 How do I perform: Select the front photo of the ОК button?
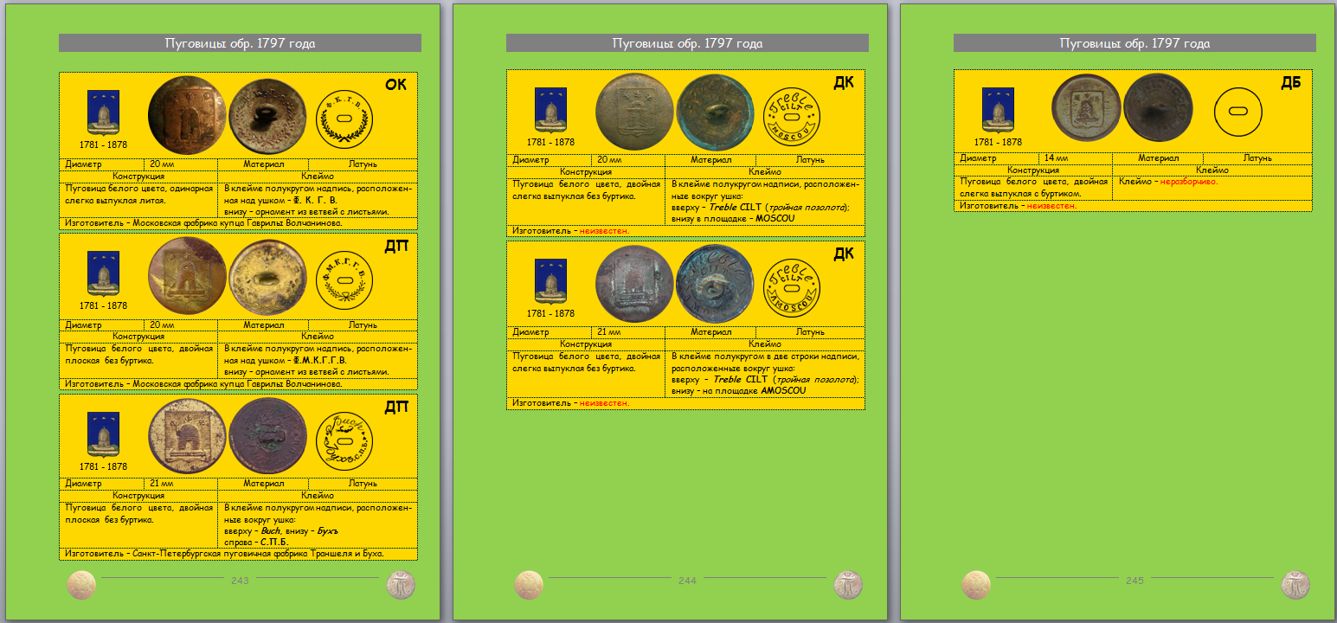point(186,116)
